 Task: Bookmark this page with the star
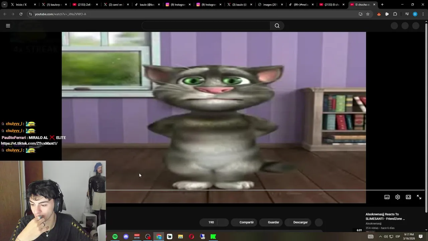click(368, 14)
